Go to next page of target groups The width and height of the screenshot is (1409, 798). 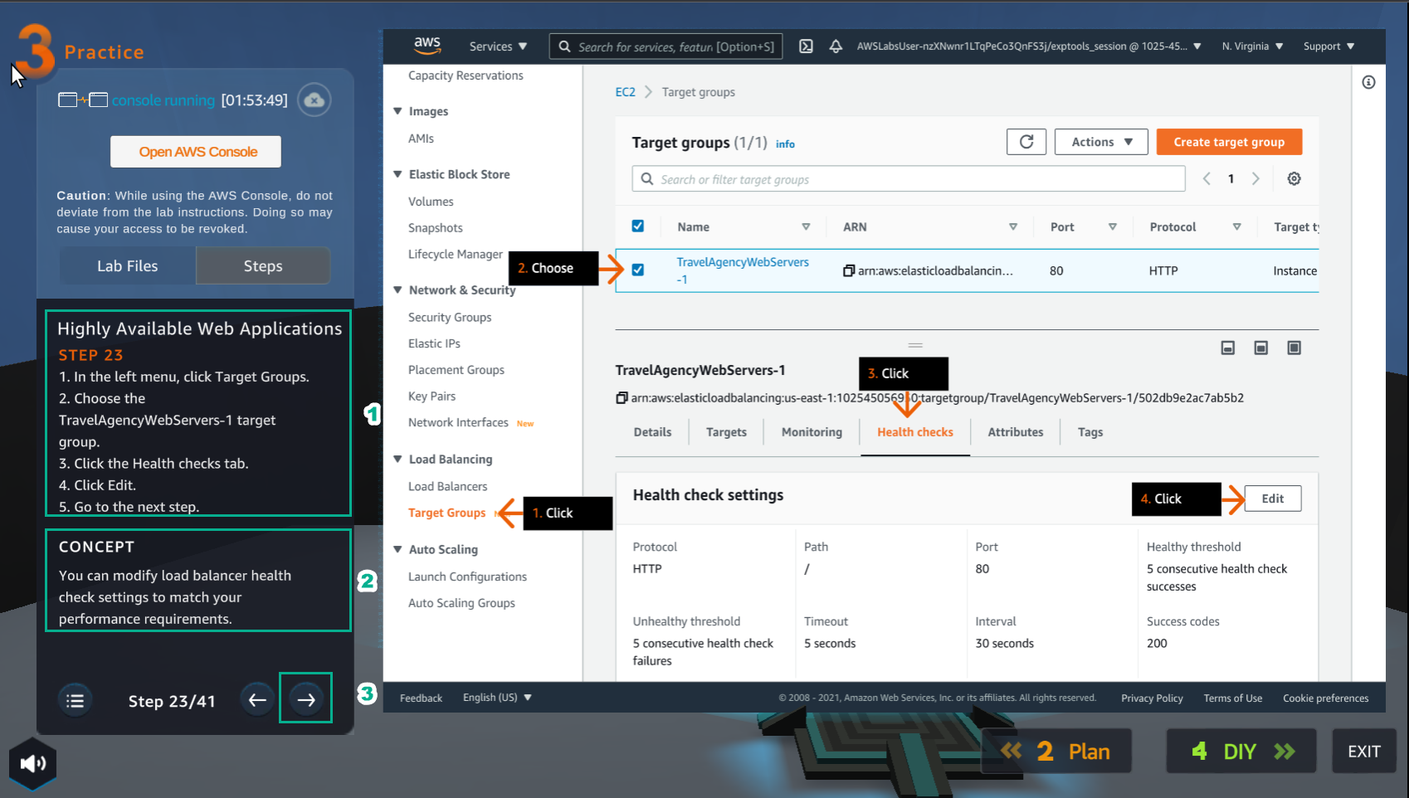pos(1255,178)
